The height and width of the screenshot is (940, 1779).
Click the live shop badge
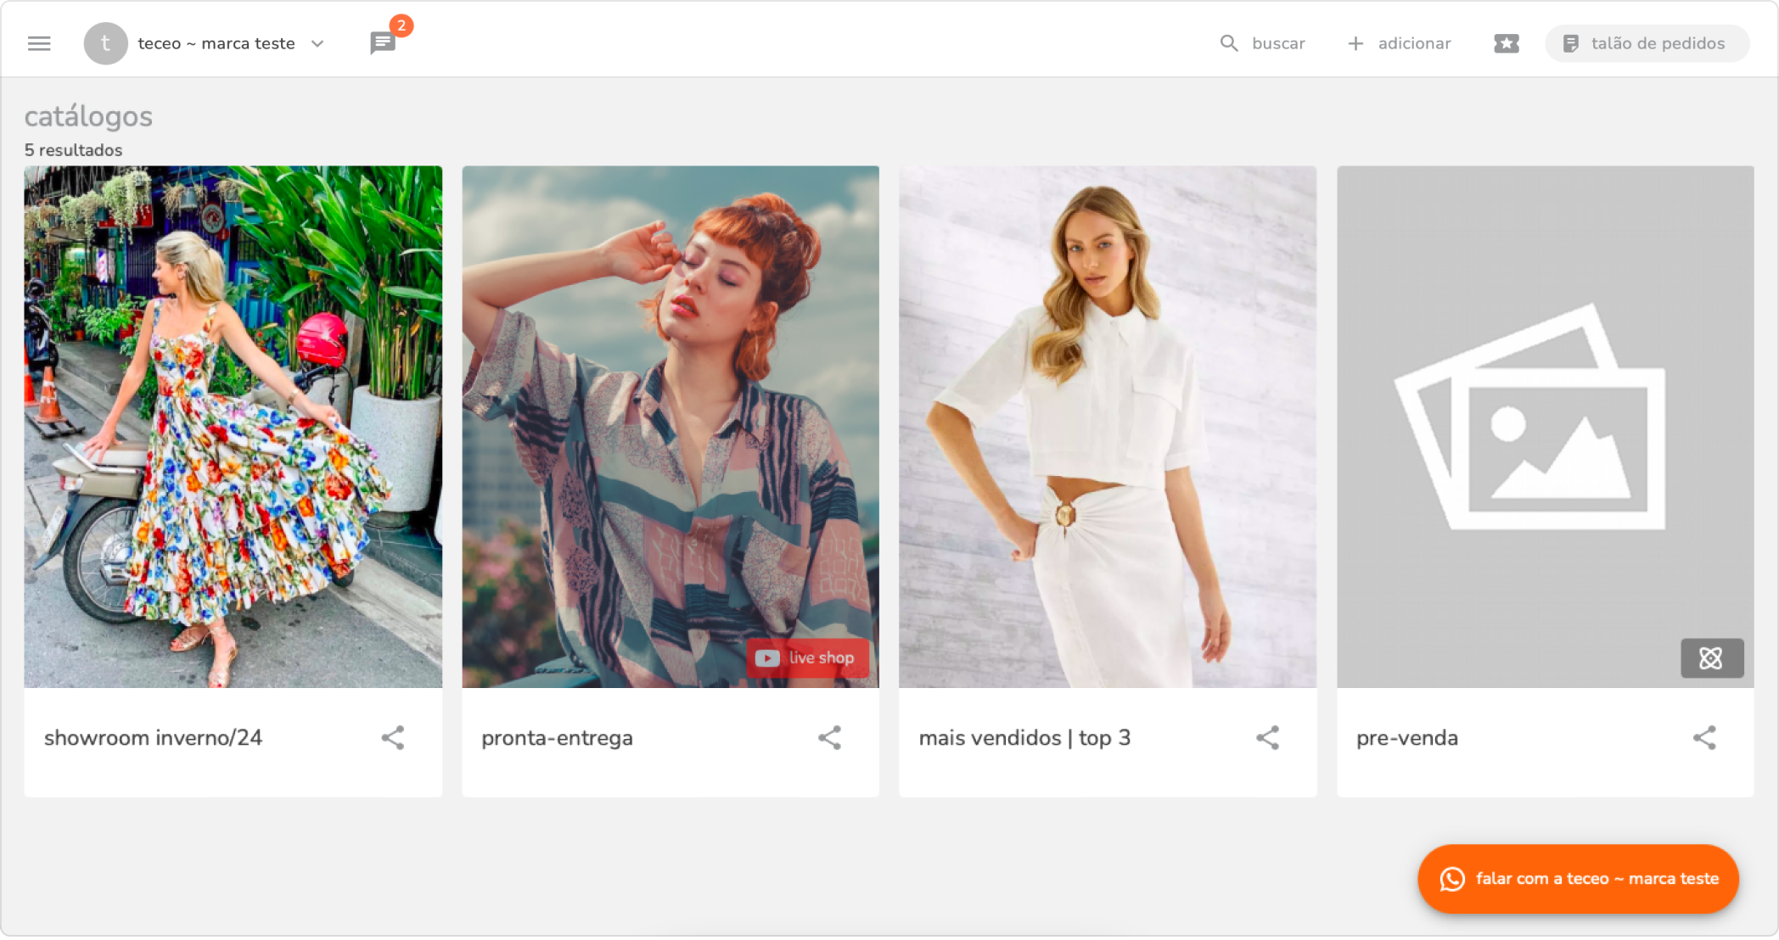point(806,657)
